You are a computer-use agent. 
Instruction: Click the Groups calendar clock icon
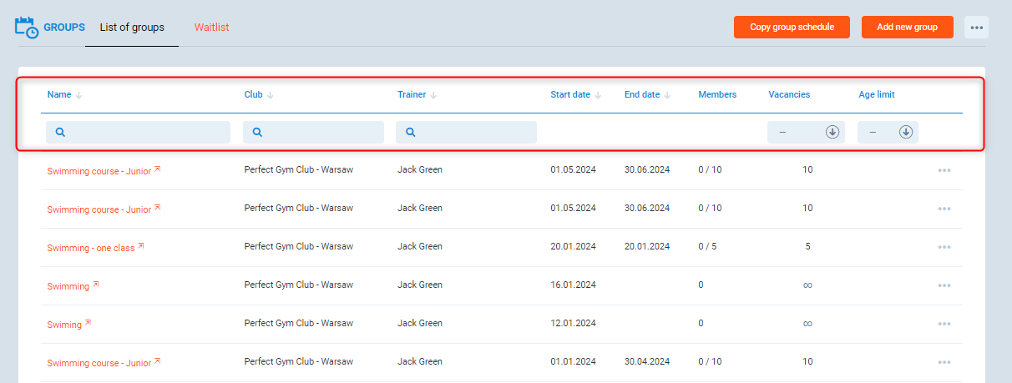(27, 27)
